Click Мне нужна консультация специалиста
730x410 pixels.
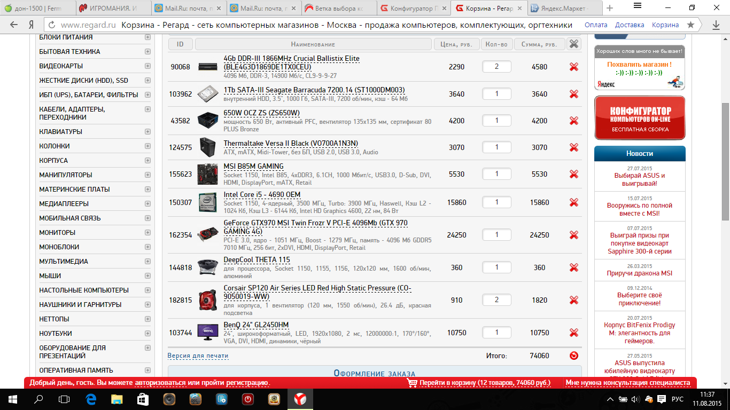(628, 383)
